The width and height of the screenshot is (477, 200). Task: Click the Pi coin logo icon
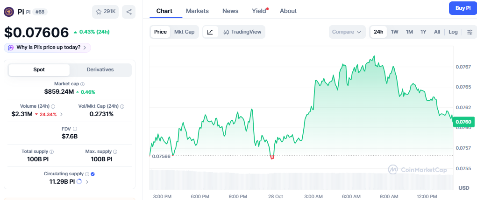tap(9, 12)
